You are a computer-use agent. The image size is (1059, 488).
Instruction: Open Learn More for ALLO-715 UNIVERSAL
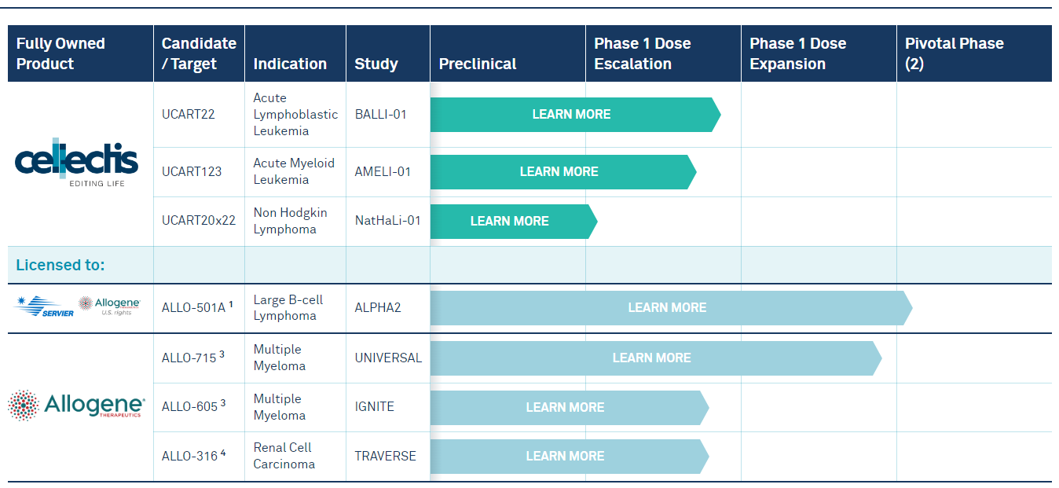pyautogui.click(x=651, y=358)
